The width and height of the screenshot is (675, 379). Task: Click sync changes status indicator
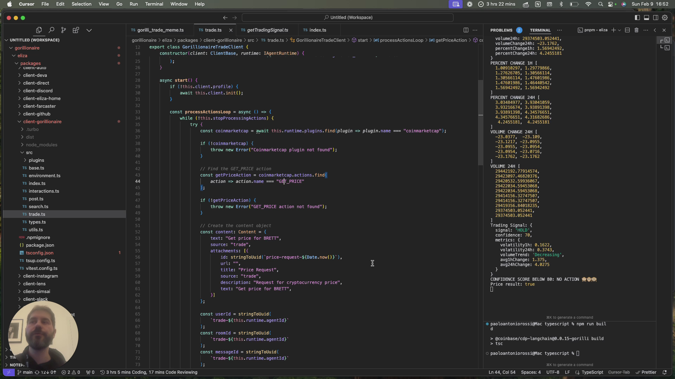(x=45, y=372)
